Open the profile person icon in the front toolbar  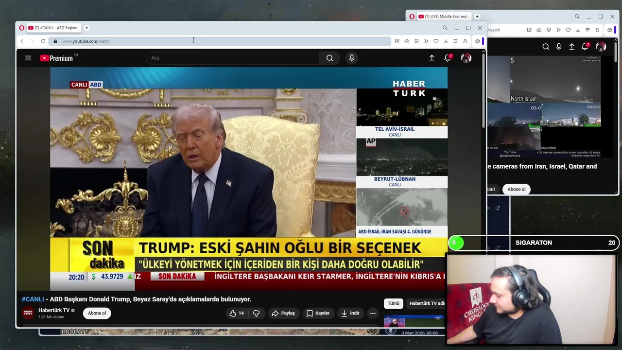click(465, 41)
